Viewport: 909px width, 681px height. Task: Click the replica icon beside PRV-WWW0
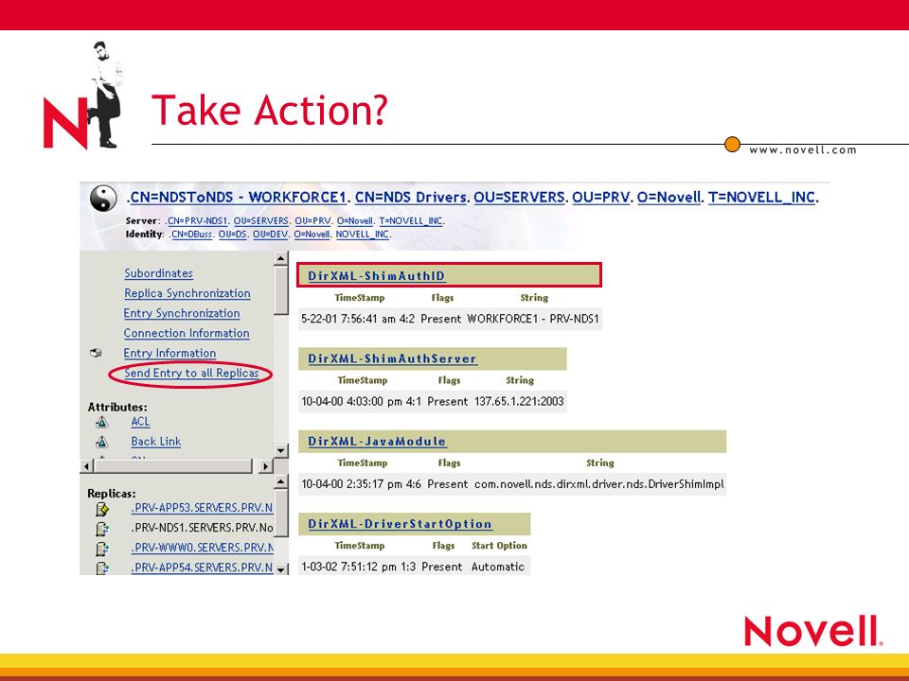(x=102, y=549)
